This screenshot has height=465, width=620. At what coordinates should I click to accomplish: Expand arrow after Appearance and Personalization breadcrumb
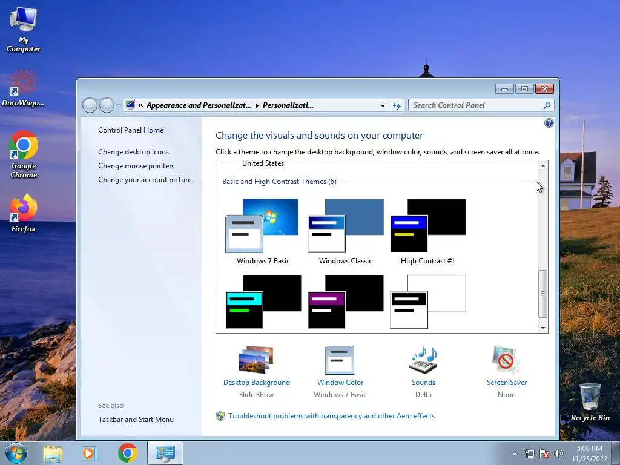point(257,105)
